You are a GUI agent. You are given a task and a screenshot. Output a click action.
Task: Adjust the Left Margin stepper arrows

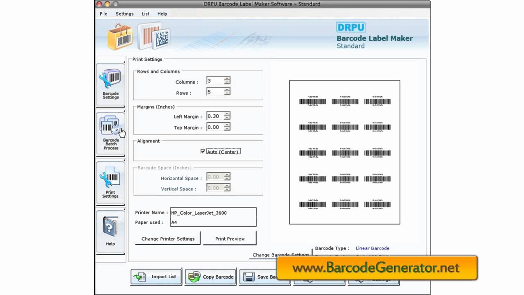point(227,116)
